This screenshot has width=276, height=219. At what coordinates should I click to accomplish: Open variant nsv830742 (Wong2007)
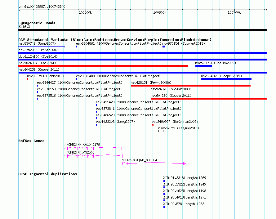pos(37,43)
